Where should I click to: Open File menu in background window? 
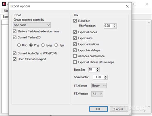click(6, 11)
